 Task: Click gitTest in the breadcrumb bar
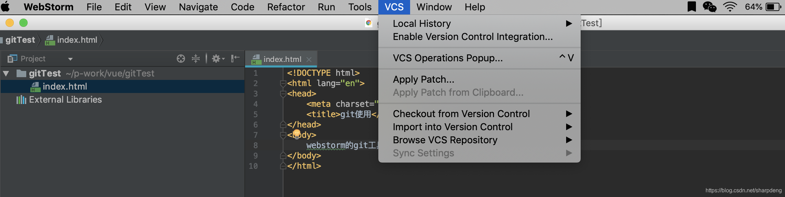coord(20,40)
